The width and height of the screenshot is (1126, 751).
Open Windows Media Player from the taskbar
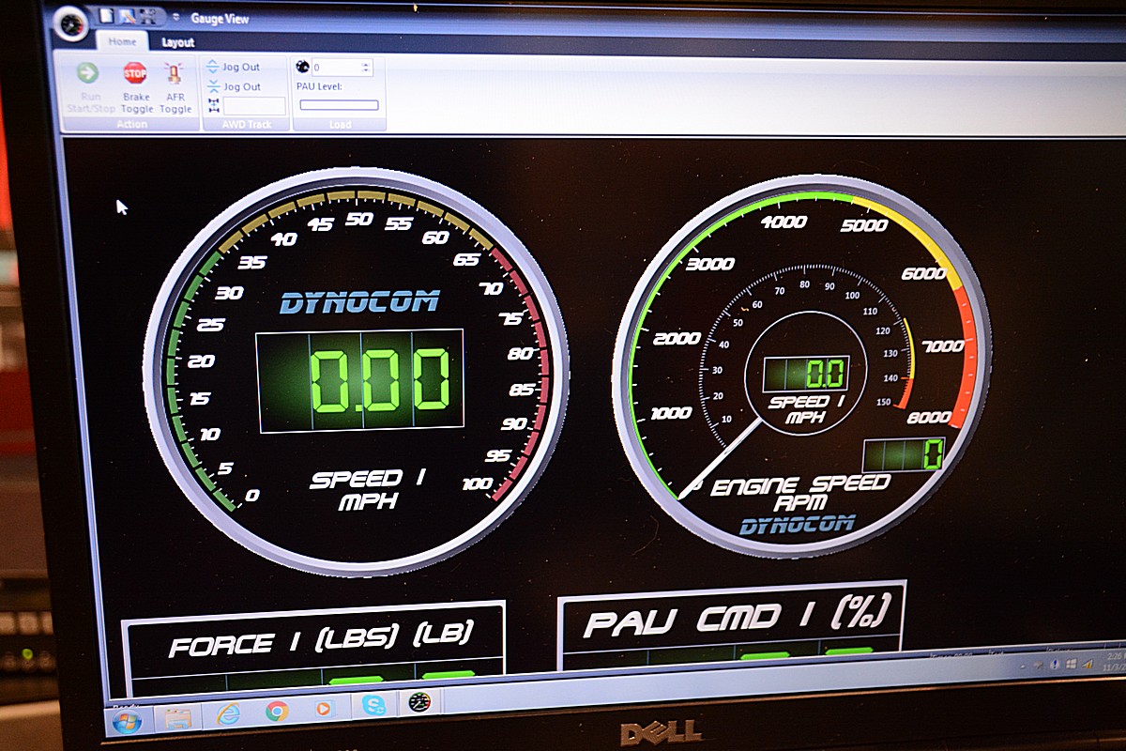point(325,708)
